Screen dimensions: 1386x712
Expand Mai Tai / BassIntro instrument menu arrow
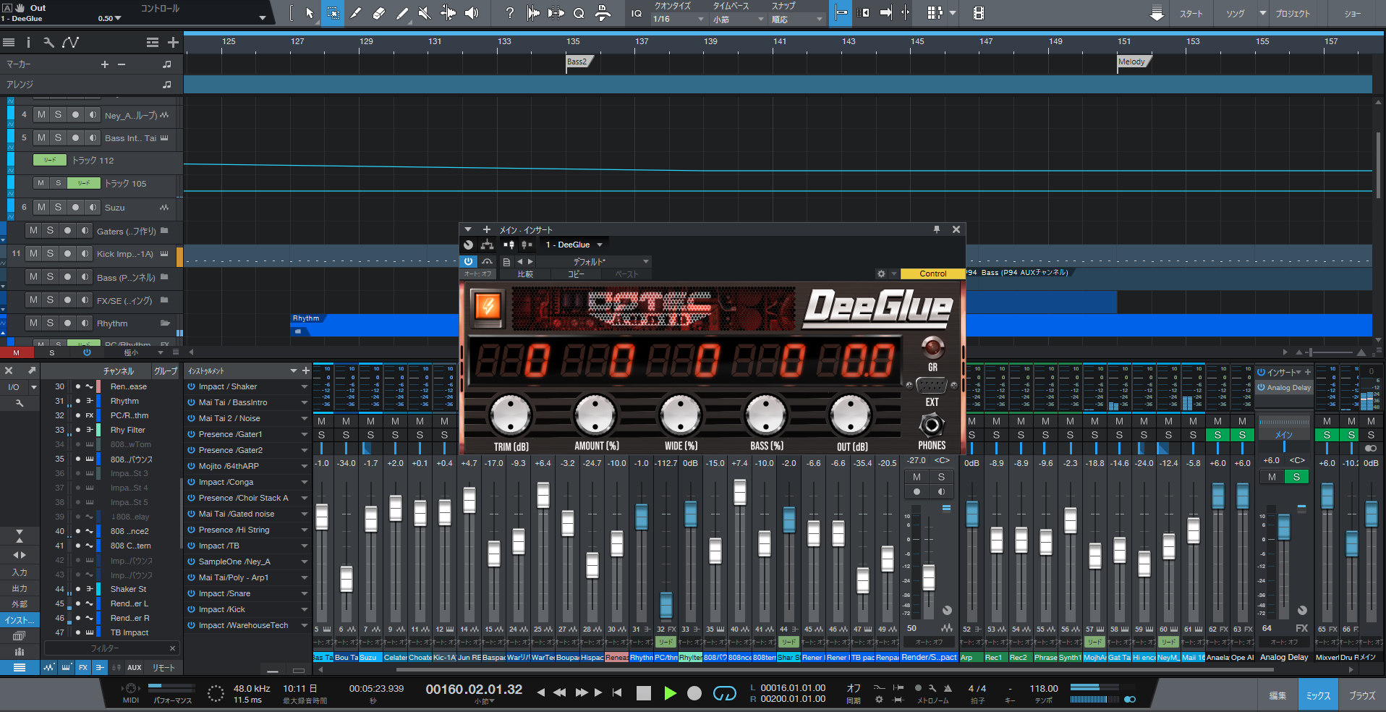coord(305,402)
